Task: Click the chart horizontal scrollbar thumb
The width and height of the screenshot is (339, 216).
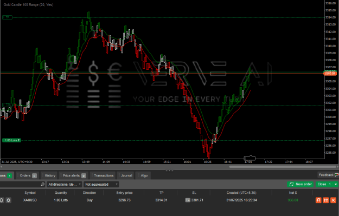Action: pos(282,167)
